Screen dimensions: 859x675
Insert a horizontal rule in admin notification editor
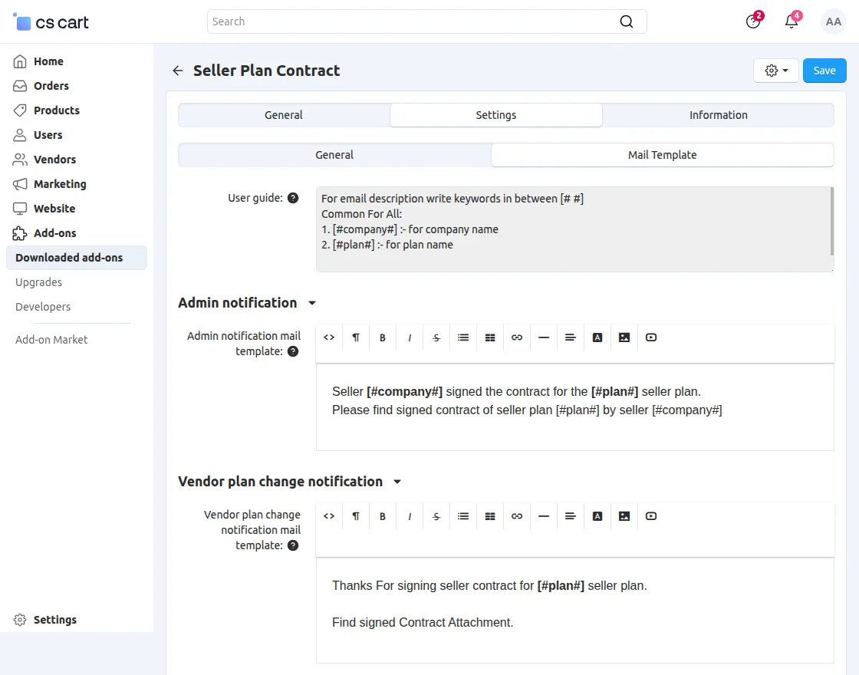point(543,337)
